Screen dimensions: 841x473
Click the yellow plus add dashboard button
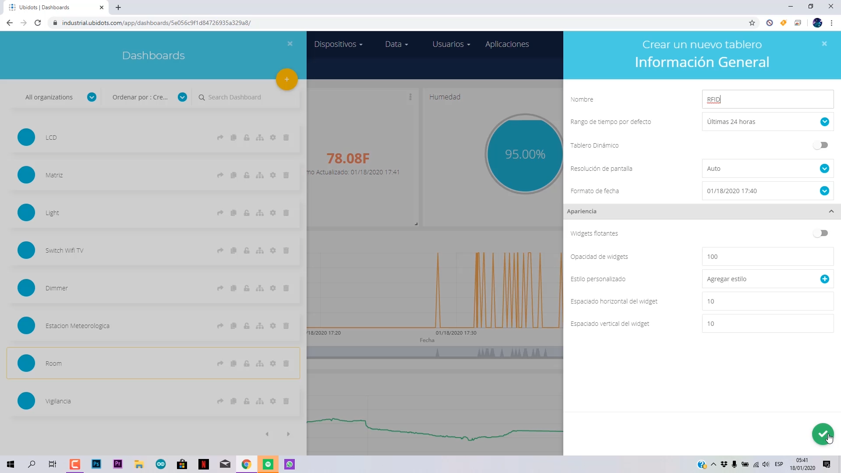click(287, 79)
